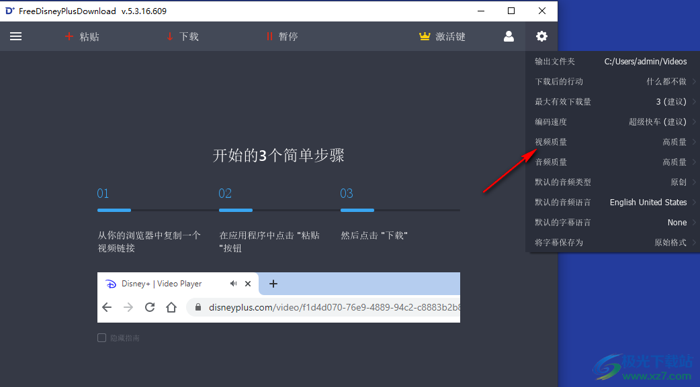Click the disneyplus.com URL in guide image
700x387 pixels.
tap(334, 307)
